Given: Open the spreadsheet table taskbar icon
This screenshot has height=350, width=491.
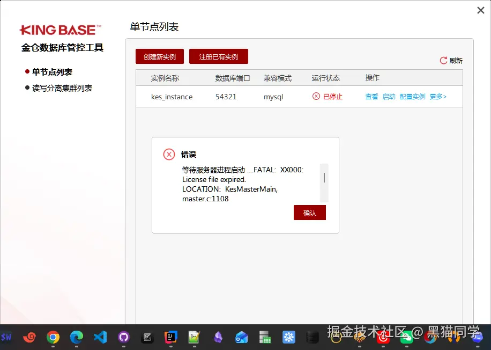Looking at the screenshot, I should click(x=265, y=338).
